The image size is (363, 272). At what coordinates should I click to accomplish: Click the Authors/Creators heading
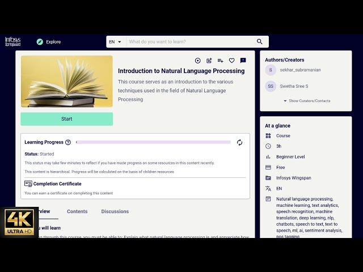(x=285, y=60)
